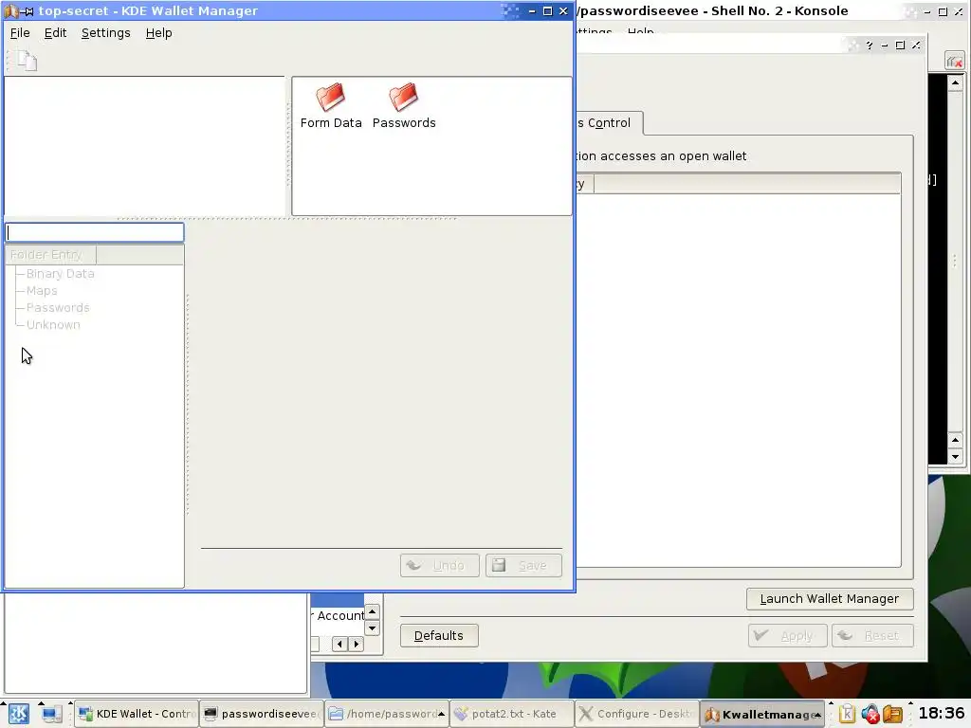Open the Edit menu in Wallet Manager
971x728 pixels.
[55, 33]
